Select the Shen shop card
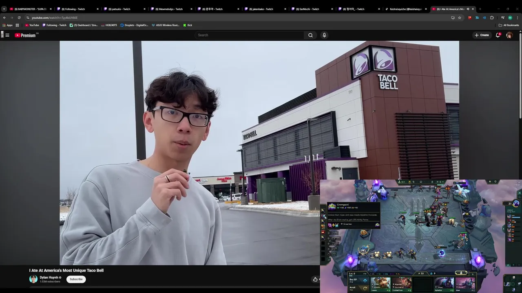 (465, 284)
